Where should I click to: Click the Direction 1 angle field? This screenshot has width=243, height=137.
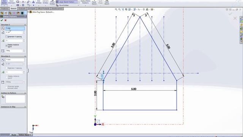click(x=14, y=51)
